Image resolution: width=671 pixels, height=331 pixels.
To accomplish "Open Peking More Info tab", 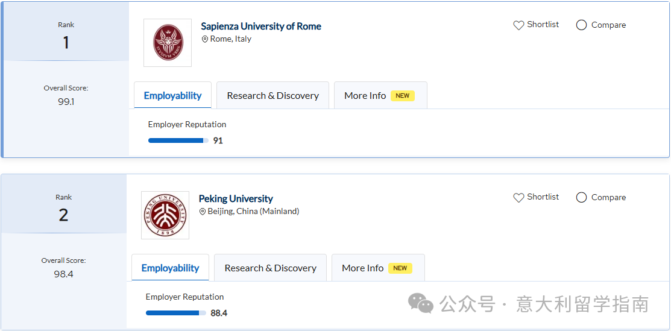I will coord(363,268).
